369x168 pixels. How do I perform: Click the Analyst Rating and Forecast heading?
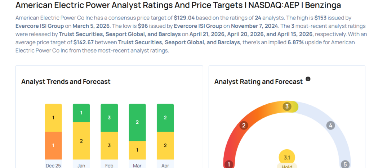coord(258,82)
